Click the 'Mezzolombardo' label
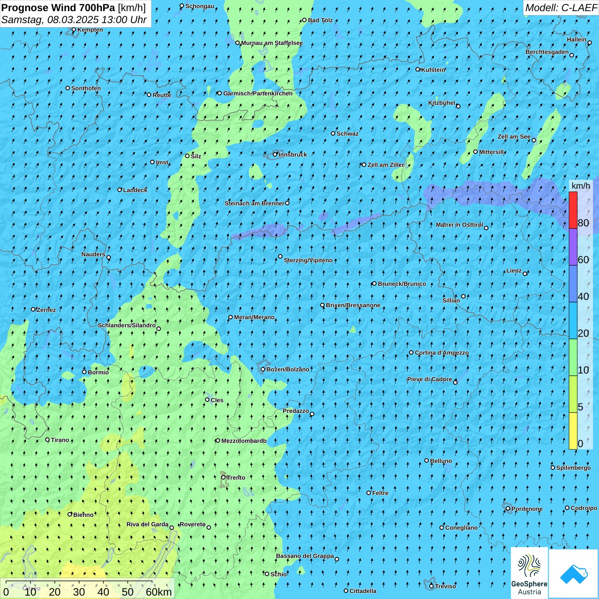599x599 pixels. pyautogui.click(x=244, y=441)
